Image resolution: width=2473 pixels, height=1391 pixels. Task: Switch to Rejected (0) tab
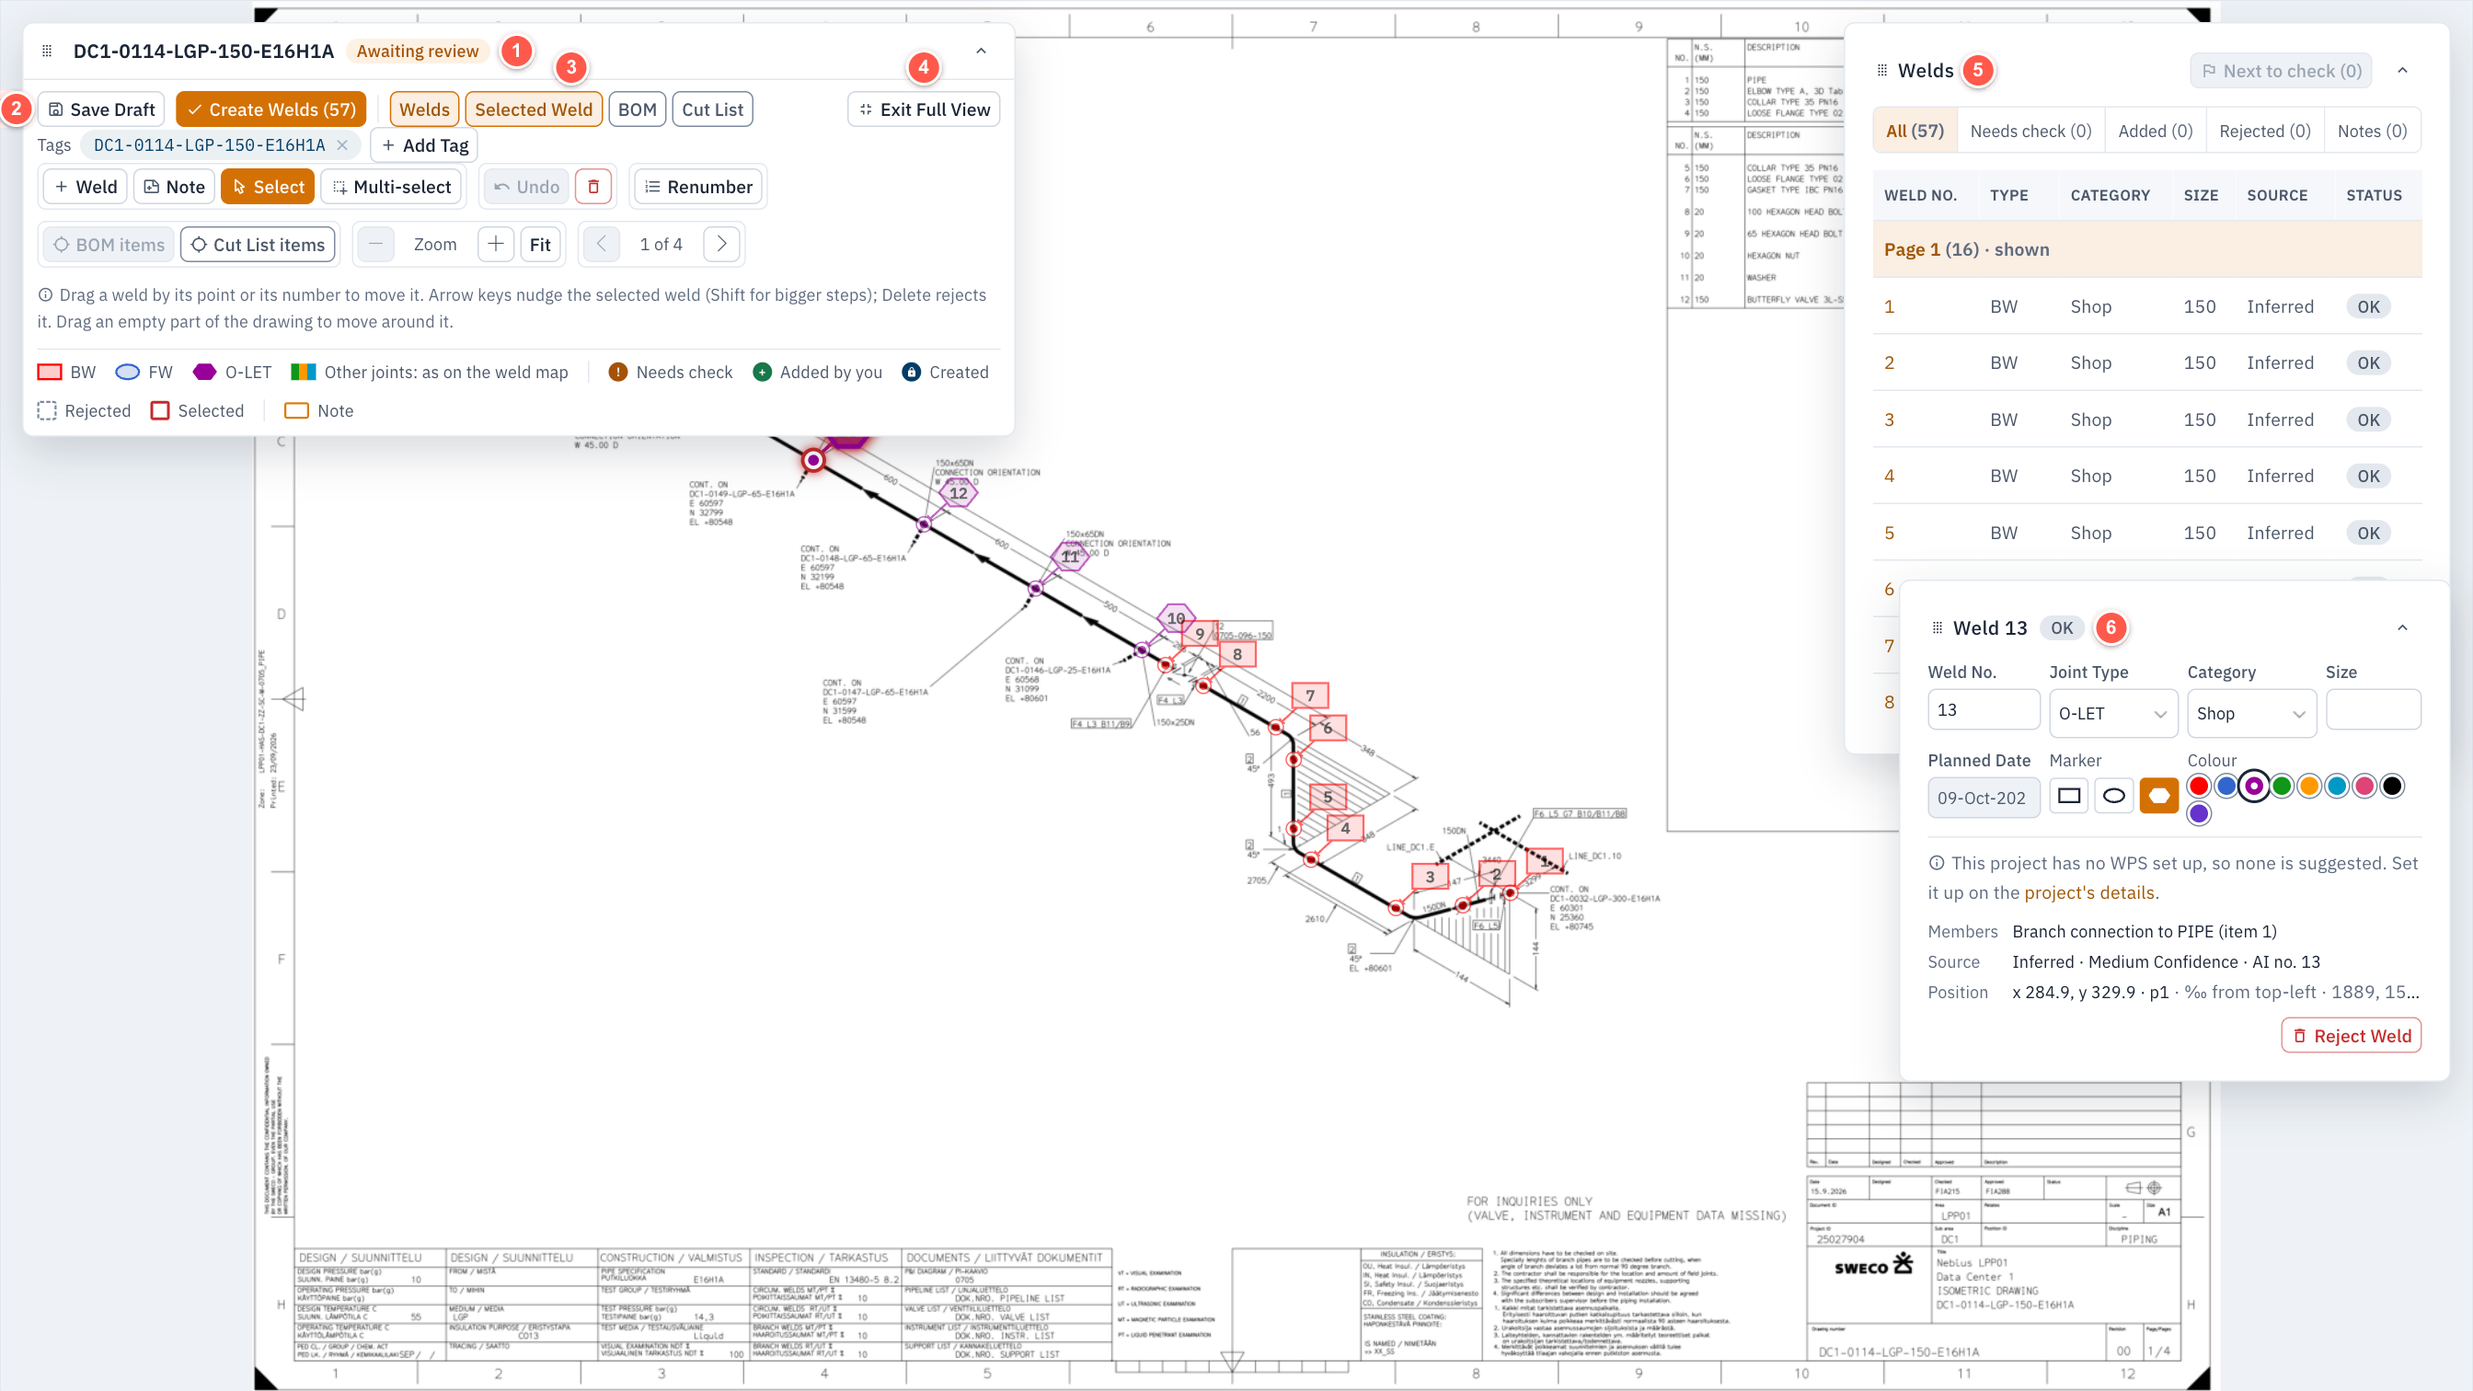click(2265, 131)
